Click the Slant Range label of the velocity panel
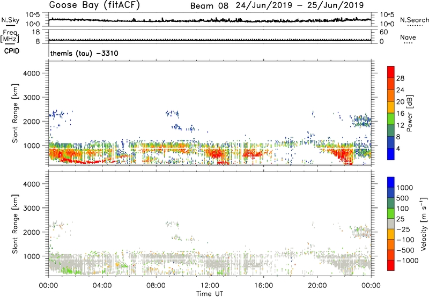429x297 pixels. [15, 224]
